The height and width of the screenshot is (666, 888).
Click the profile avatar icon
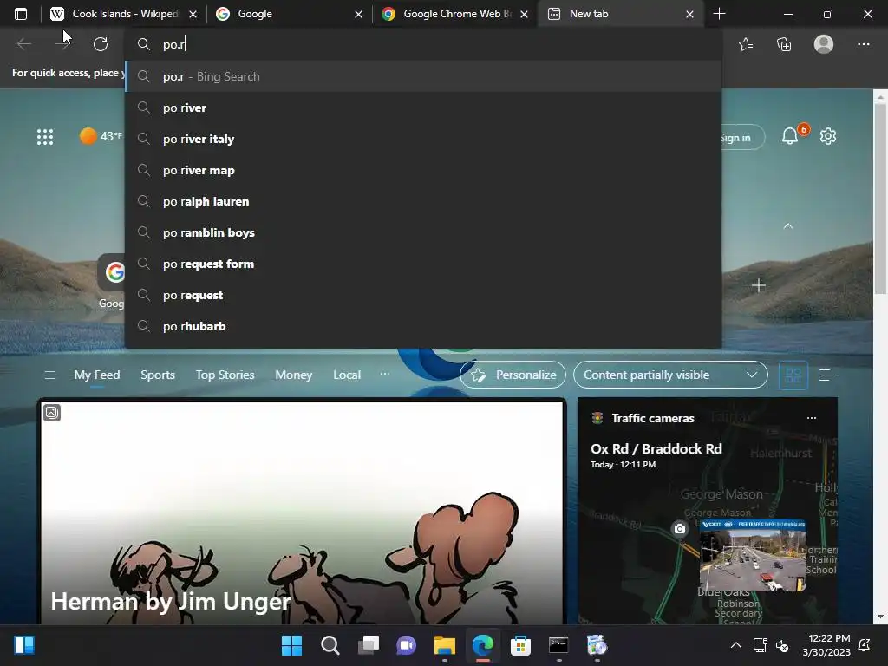pyautogui.click(x=824, y=44)
